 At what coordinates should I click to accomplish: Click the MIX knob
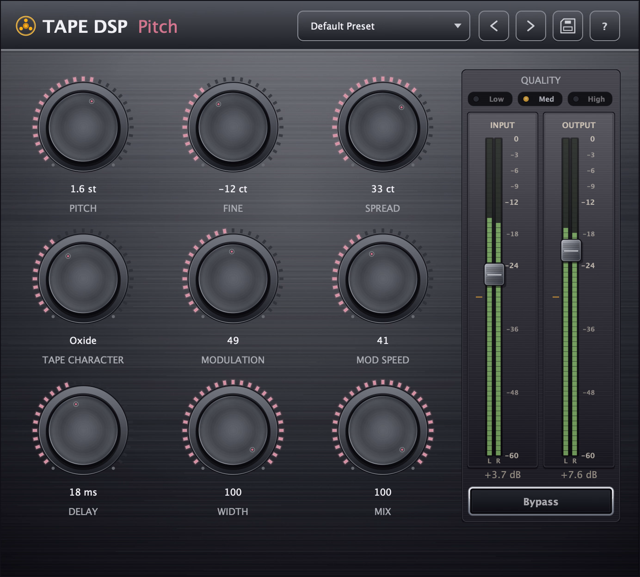[x=383, y=430]
